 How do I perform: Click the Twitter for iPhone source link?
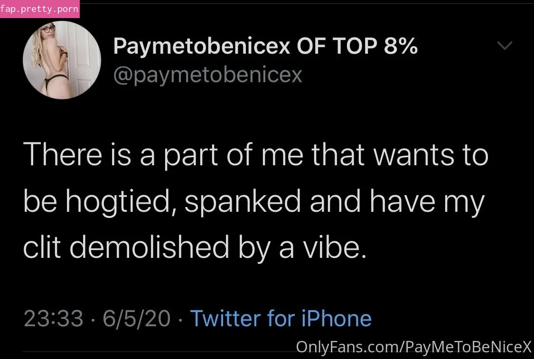click(281, 319)
